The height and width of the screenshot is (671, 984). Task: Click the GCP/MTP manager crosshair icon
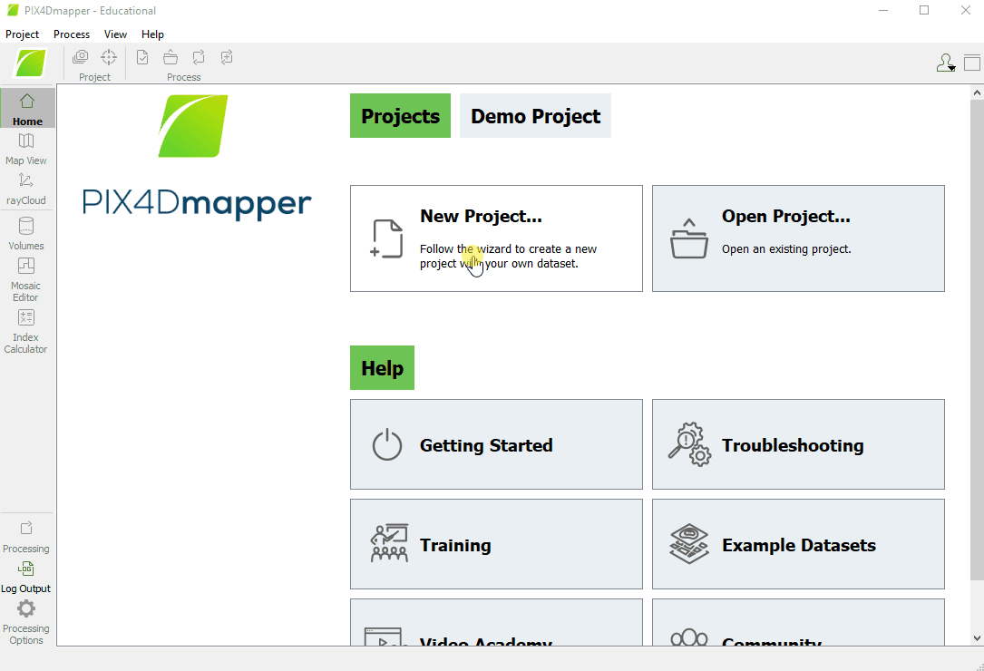(x=109, y=57)
